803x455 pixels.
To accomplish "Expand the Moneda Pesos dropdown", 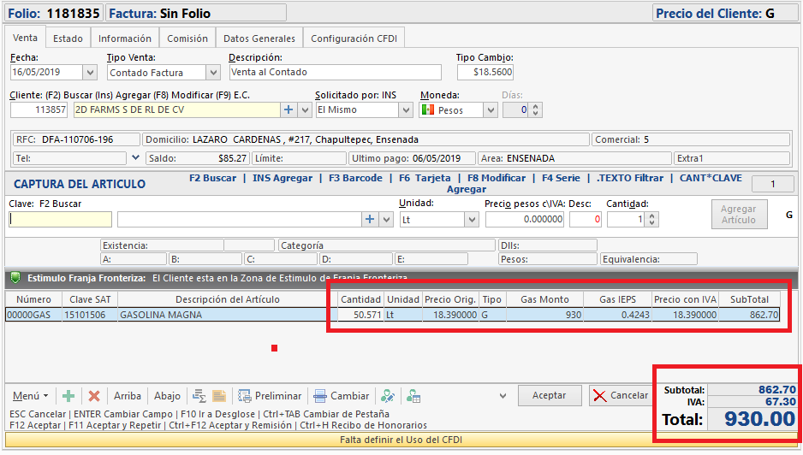I will coord(490,109).
